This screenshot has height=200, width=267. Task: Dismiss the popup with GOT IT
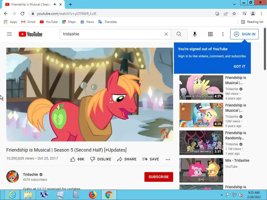point(239,66)
